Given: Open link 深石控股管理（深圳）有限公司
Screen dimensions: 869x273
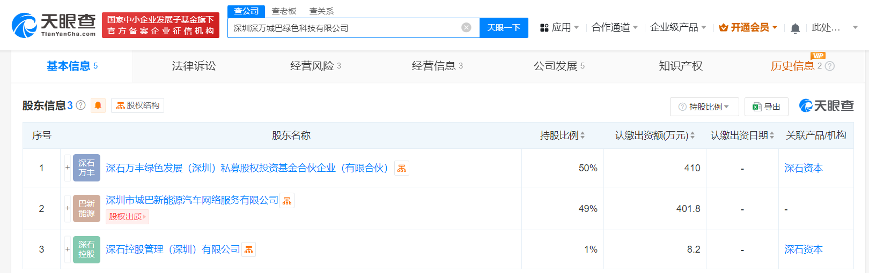Looking at the screenshot, I should tap(173, 249).
